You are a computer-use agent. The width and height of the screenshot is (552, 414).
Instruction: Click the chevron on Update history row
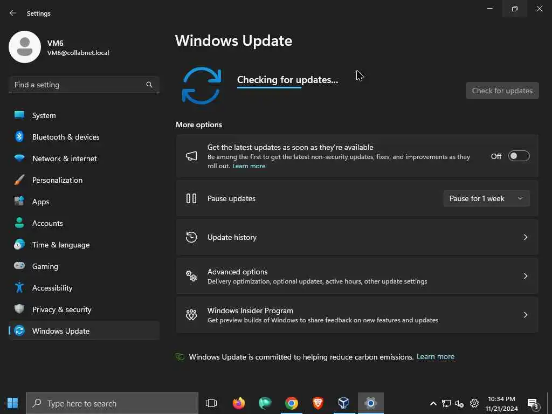pos(525,237)
